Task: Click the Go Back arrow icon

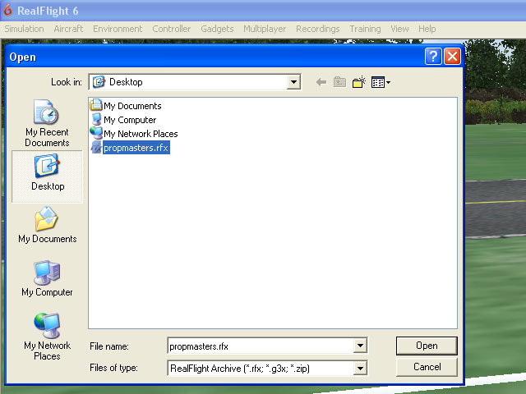Action: coord(321,82)
